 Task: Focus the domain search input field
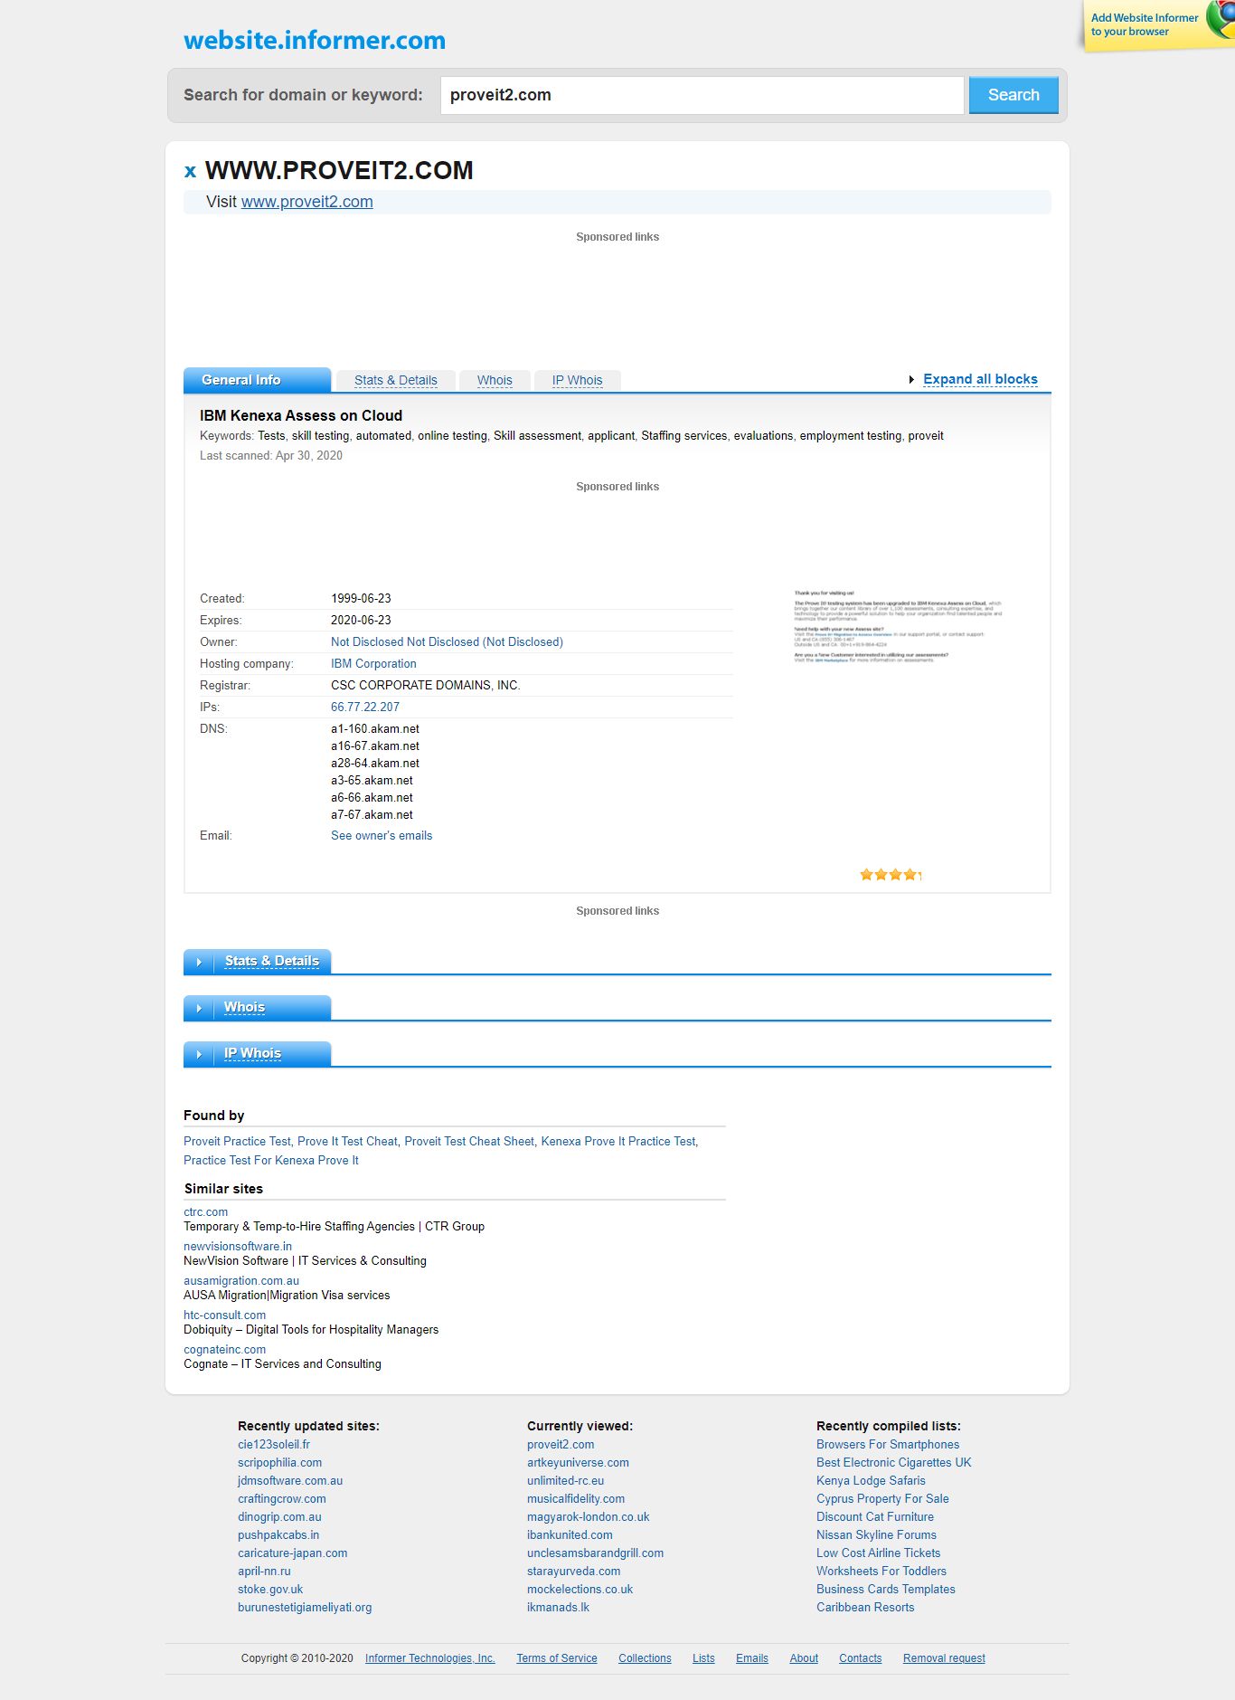702,95
